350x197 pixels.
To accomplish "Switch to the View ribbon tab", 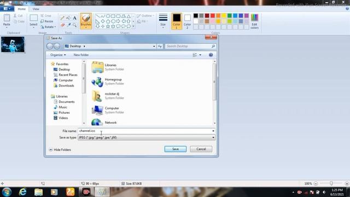I will [x=36, y=9].
